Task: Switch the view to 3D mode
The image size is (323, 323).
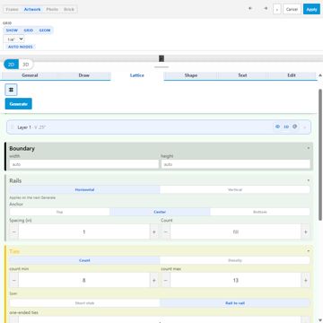Action: (26, 65)
